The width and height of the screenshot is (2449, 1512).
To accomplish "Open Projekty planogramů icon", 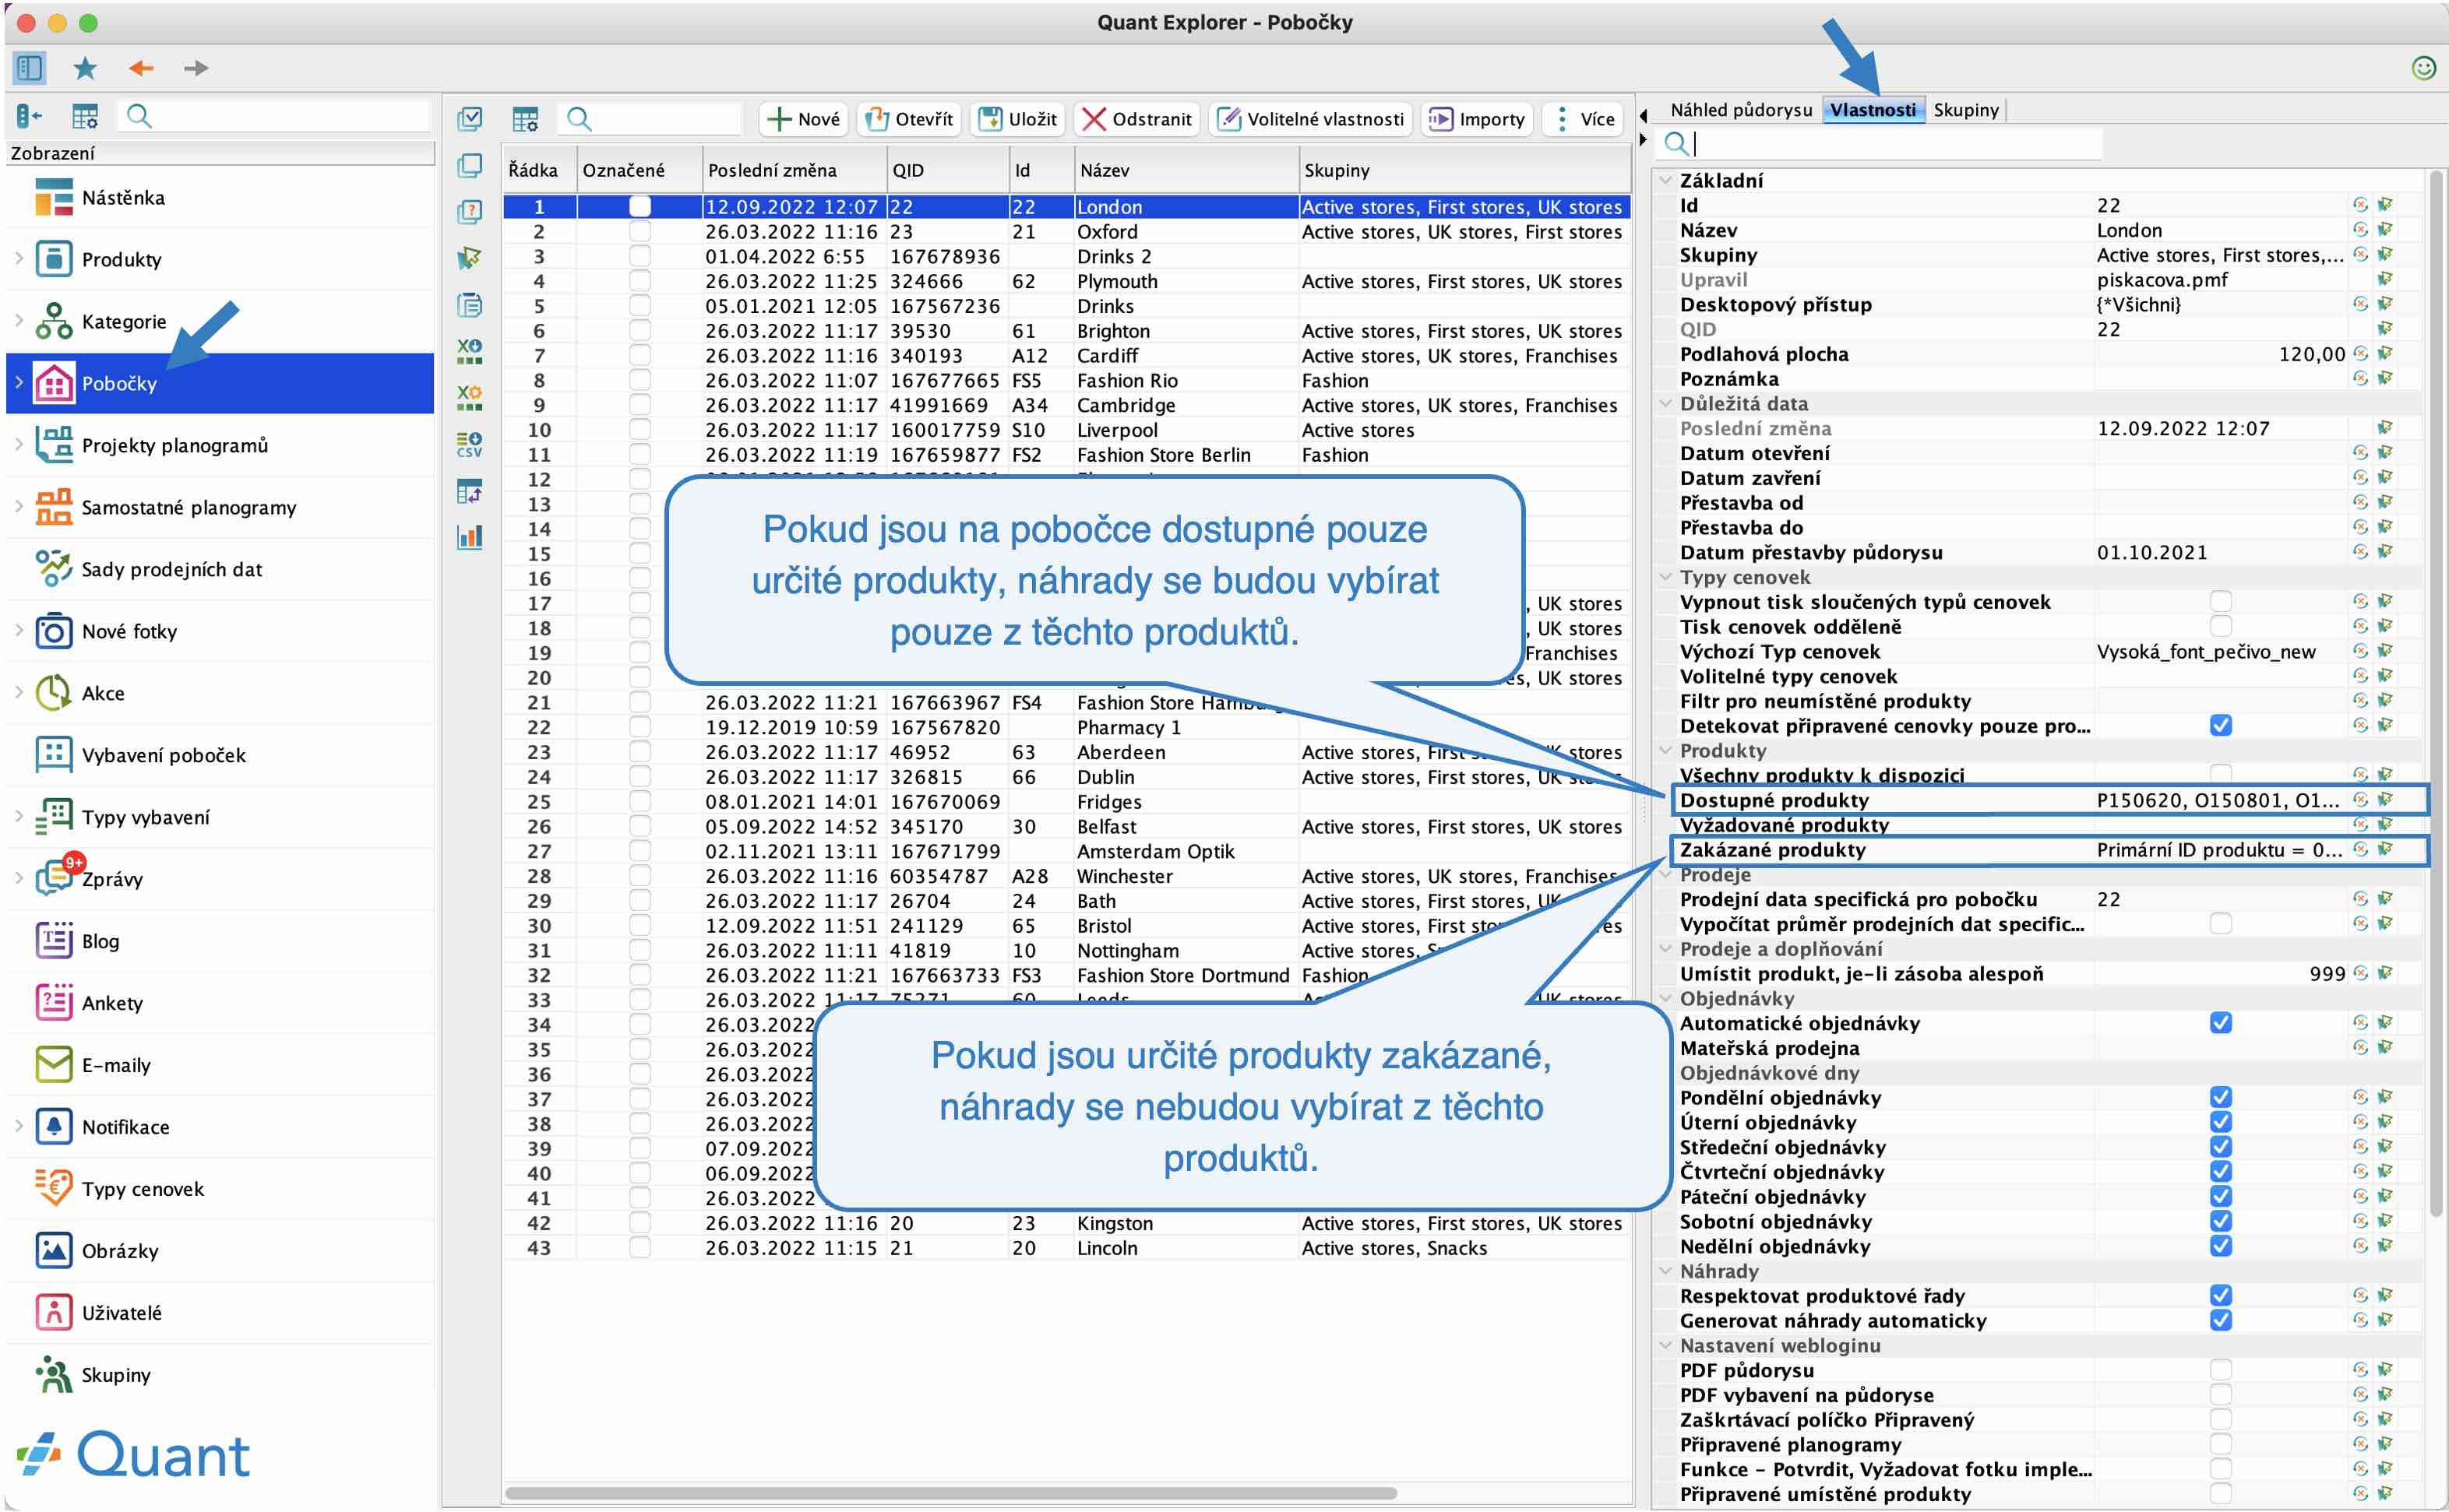I will tap(53, 445).
